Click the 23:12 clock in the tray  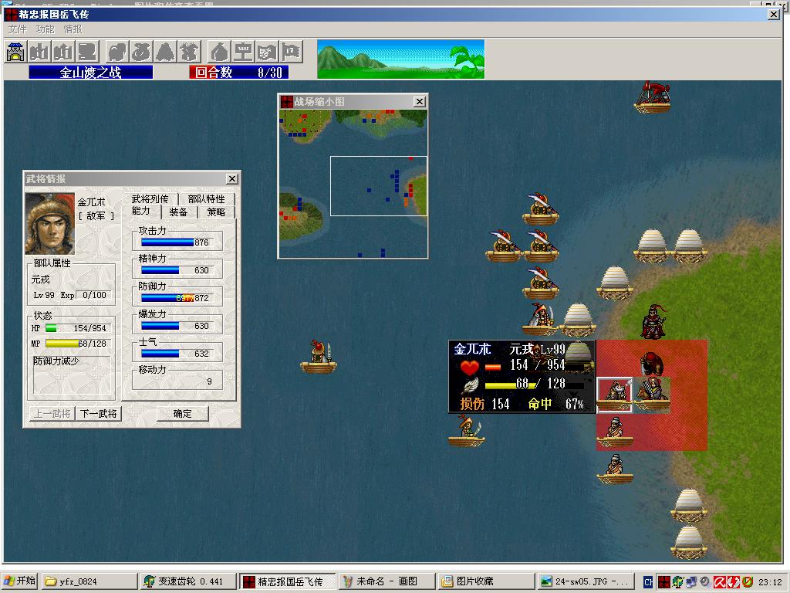770,582
